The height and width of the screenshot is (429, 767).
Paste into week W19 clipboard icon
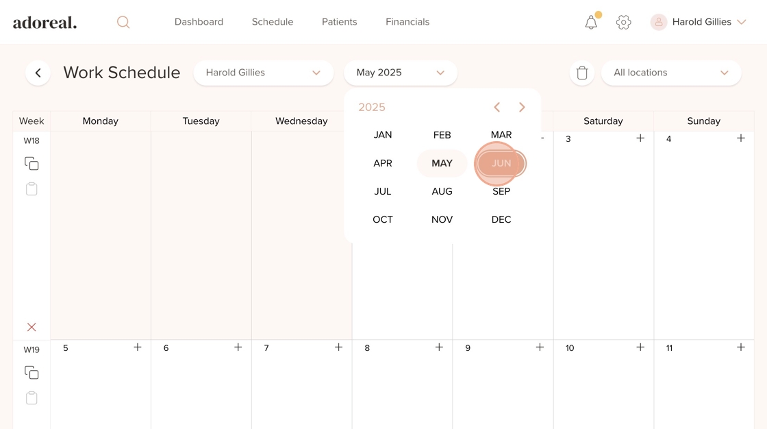[32, 398]
